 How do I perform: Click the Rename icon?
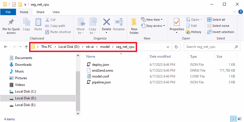tap(119, 22)
